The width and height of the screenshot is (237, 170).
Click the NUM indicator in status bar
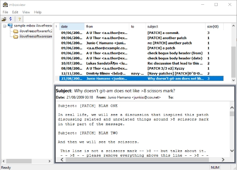(x=215, y=167)
